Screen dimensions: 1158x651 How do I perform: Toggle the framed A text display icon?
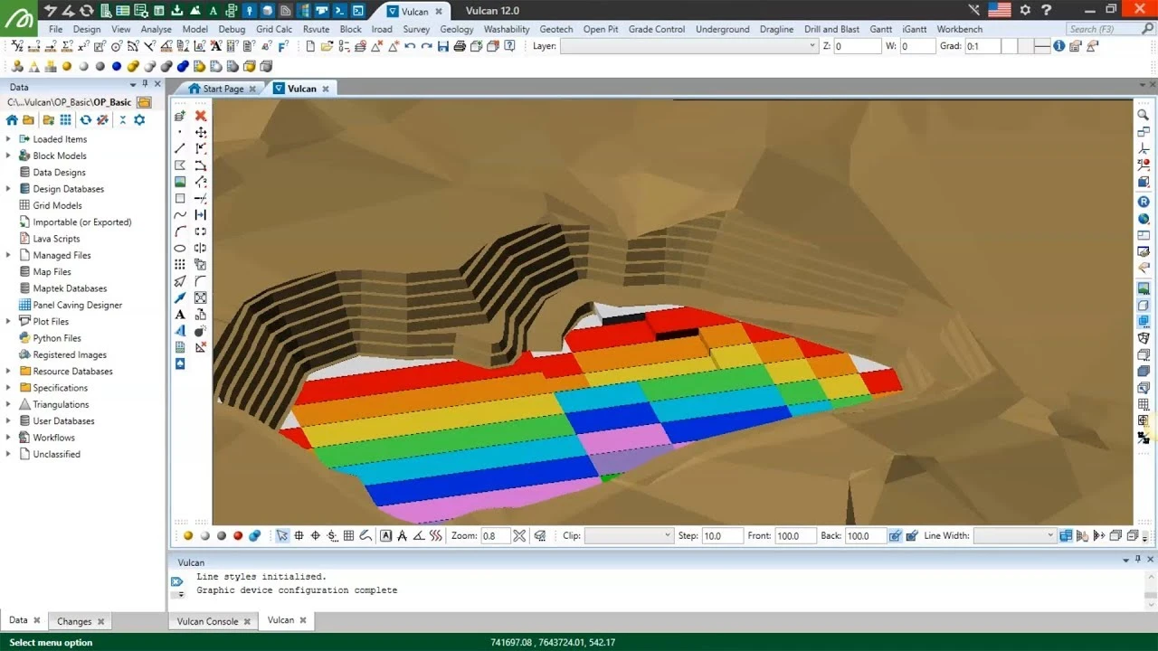pos(386,535)
